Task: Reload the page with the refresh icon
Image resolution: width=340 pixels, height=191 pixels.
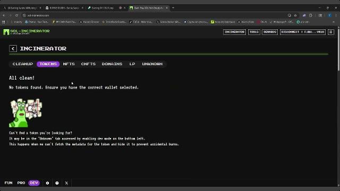Action: 16,15
